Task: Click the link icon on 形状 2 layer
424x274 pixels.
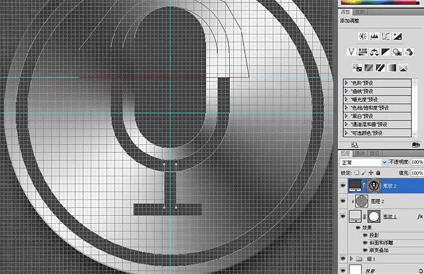Action: pyautogui.click(x=364, y=185)
